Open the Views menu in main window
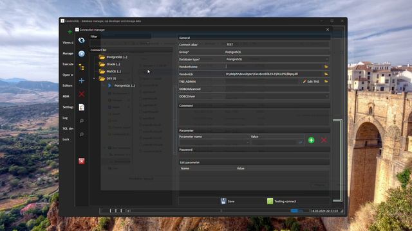Screen dimensions: 412x231 (x=68, y=43)
